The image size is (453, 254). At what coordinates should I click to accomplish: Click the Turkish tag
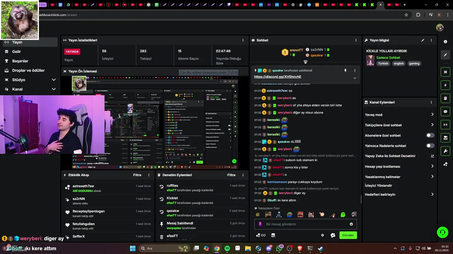pos(383,64)
